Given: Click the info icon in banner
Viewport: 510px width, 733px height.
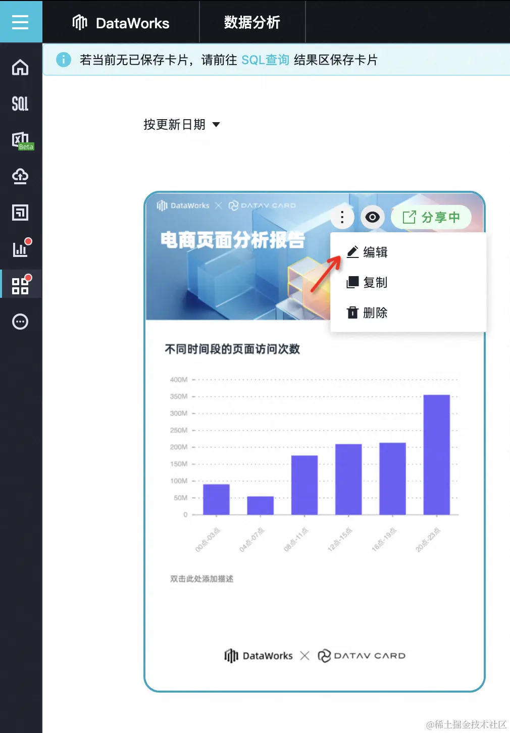Looking at the screenshot, I should 64,60.
